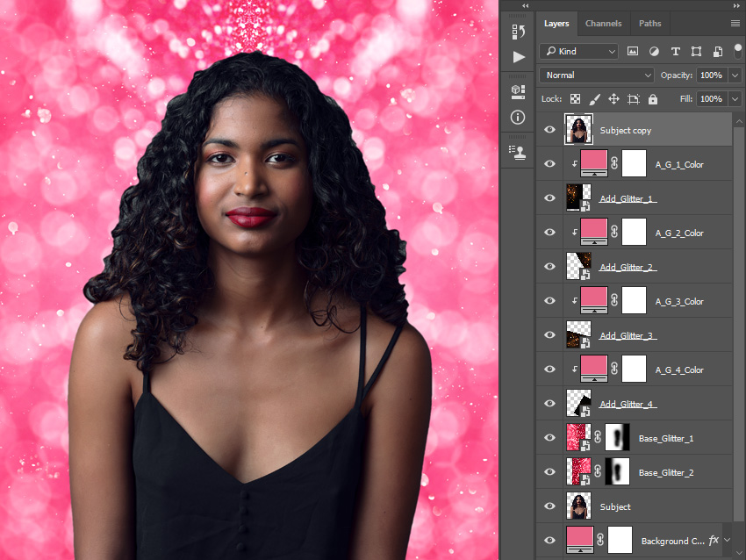Open the Info panel icon

pyautogui.click(x=518, y=117)
